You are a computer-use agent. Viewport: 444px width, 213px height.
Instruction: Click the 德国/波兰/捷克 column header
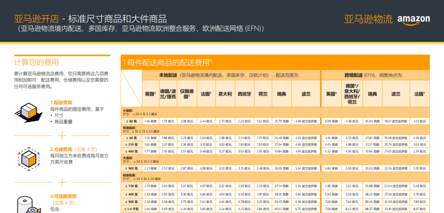tap(168, 94)
